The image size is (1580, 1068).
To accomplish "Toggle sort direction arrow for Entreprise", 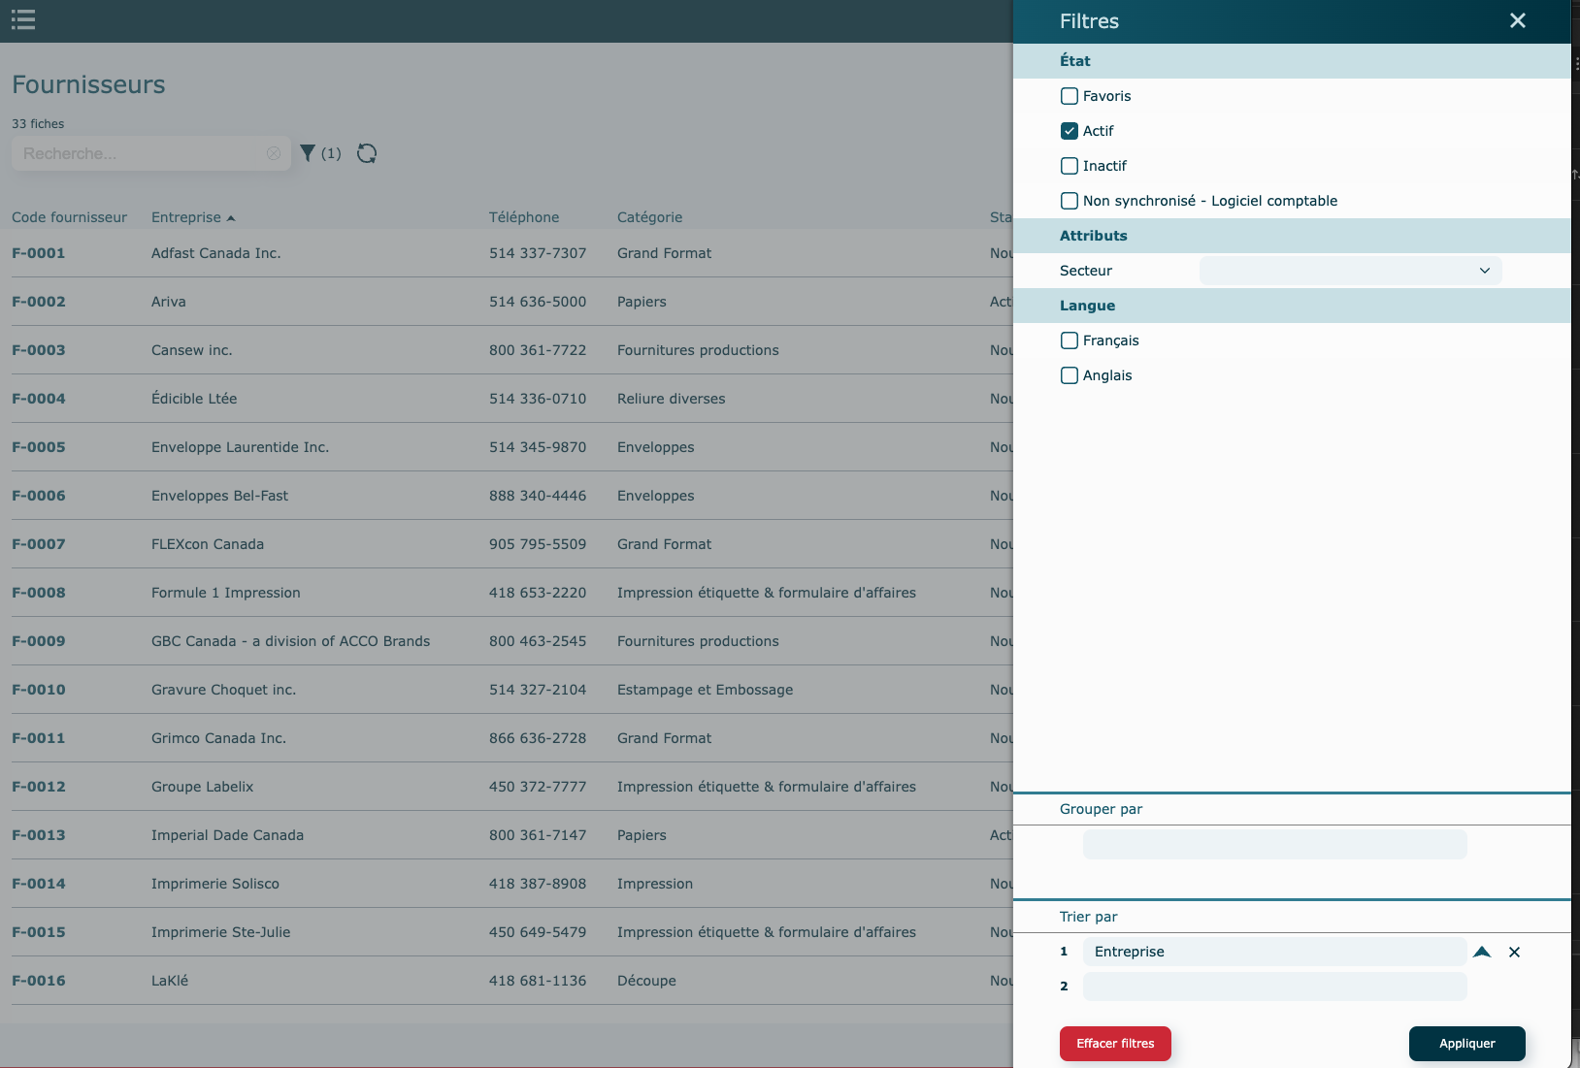I will tap(1481, 952).
